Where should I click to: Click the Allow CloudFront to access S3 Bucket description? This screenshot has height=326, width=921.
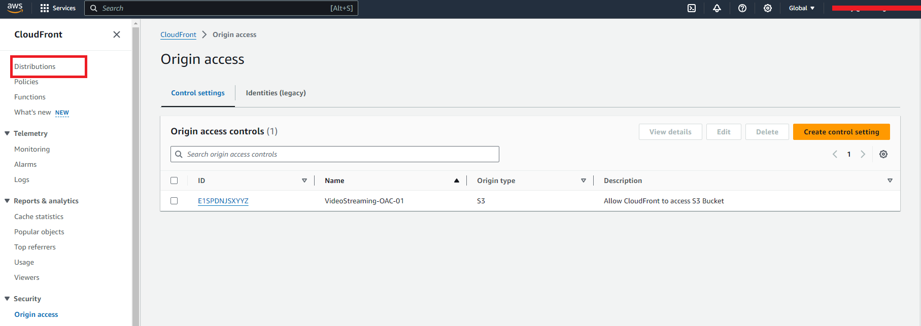pos(664,201)
